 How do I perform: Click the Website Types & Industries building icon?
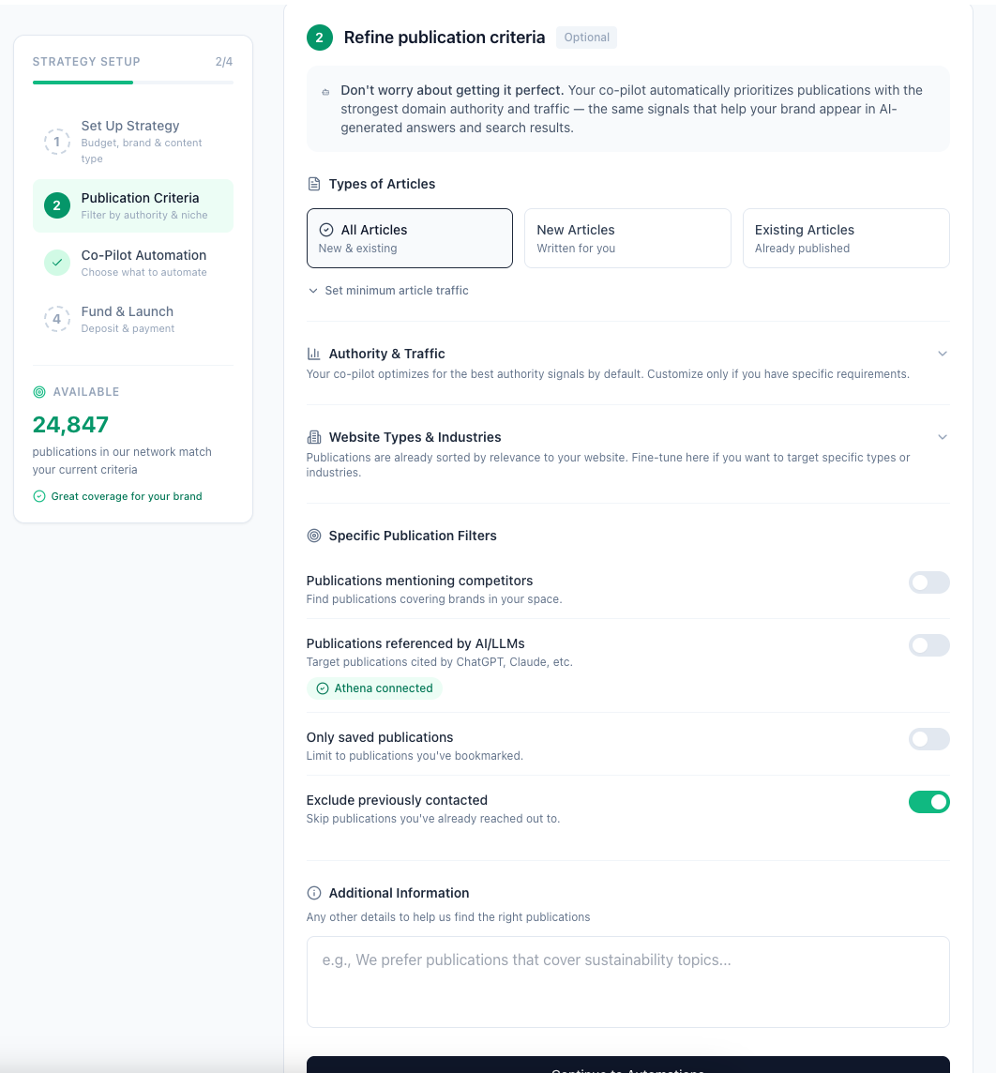(314, 437)
